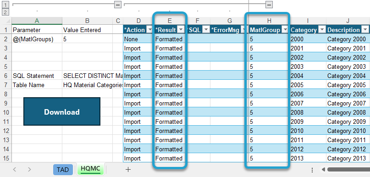Select the 'Category 2007' description cell

348,103
